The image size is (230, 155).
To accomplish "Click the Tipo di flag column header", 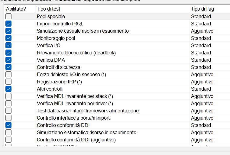I will point(209,9).
